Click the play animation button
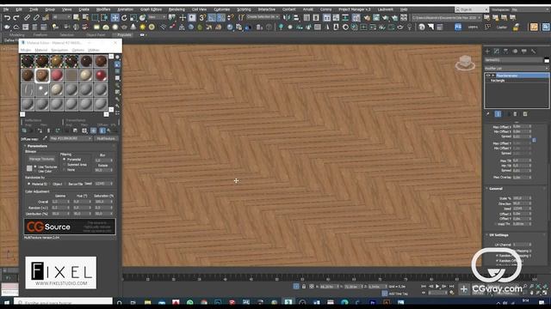Screen dimensions: 551x309 click(437, 286)
